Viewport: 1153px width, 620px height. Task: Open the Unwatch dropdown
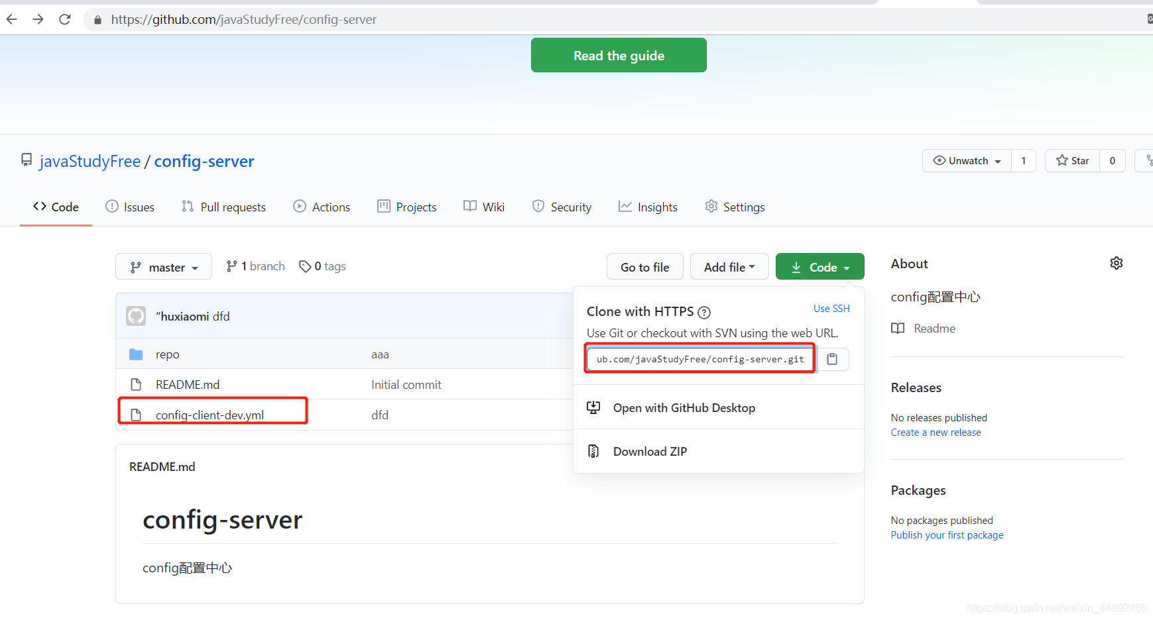click(967, 160)
